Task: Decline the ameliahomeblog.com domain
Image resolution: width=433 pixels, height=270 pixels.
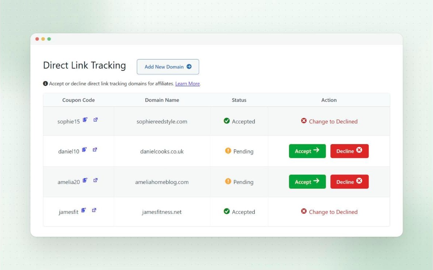Action: pos(349,182)
